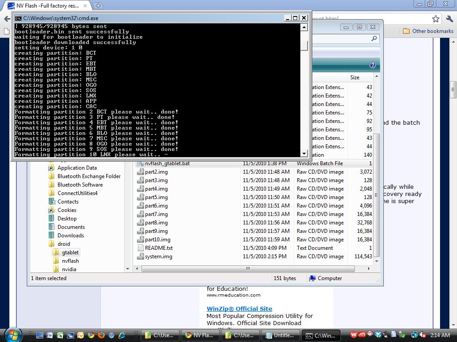The height and width of the screenshot is (342, 457).
Task: Select the nvflash folder in tree
Action: (x=70, y=261)
